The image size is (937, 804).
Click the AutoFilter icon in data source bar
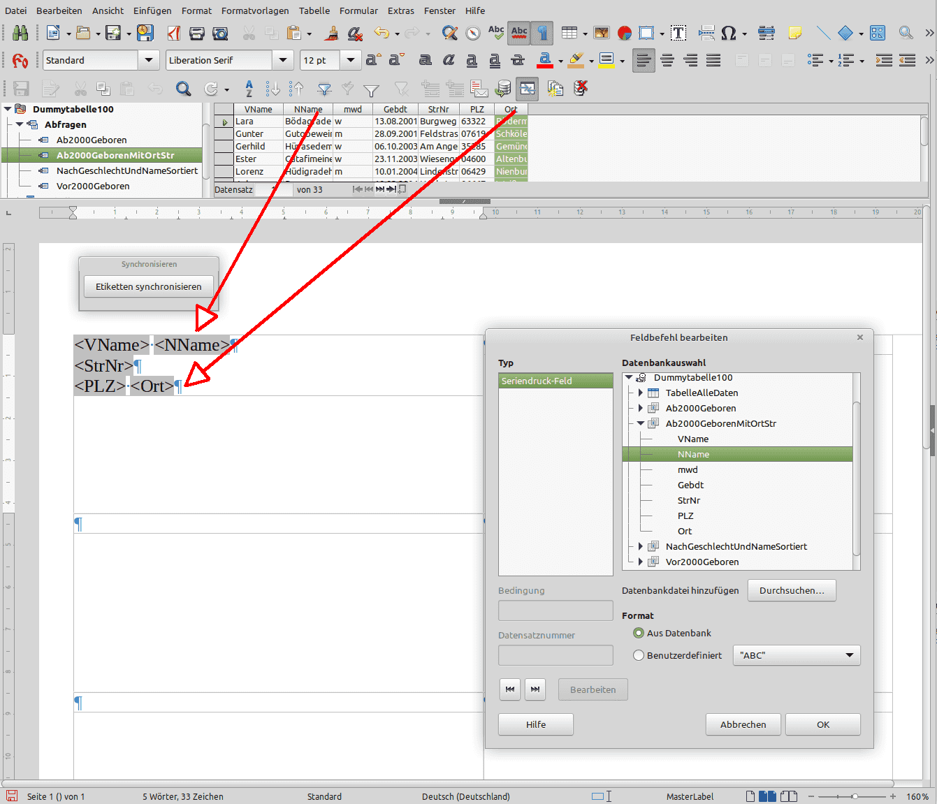324,89
